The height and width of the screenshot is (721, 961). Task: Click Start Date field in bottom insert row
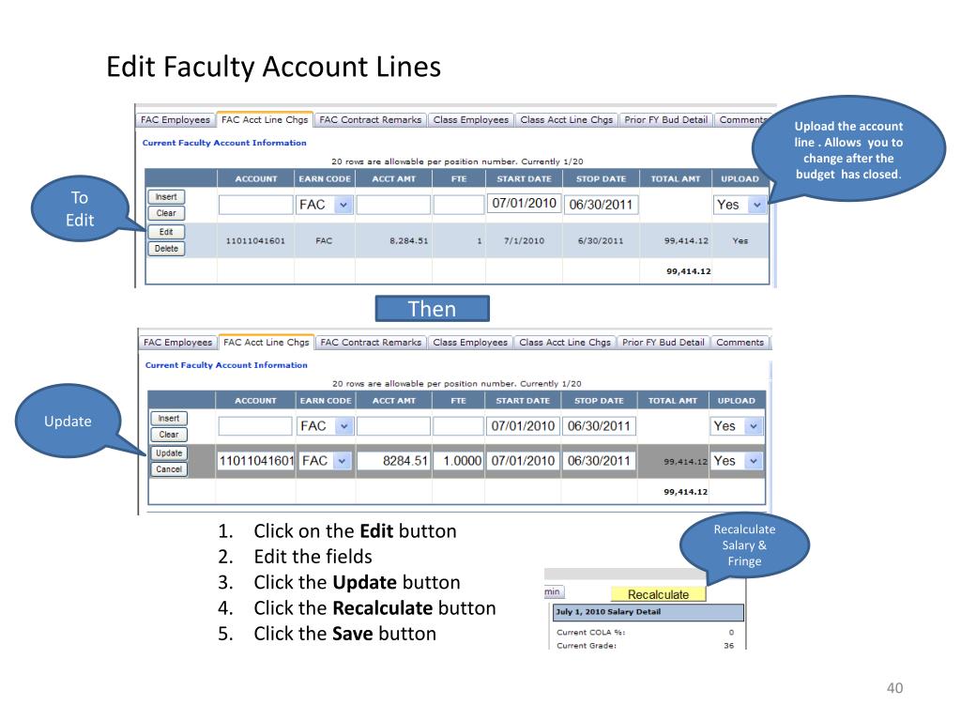click(x=523, y=426)
